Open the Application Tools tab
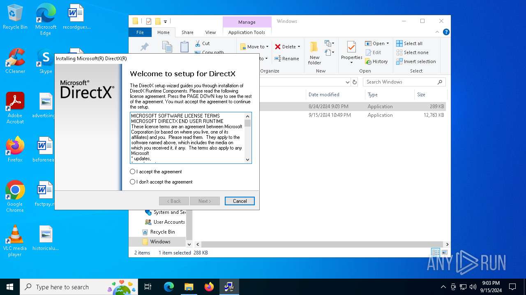526x295 pixels. point(247,32)
